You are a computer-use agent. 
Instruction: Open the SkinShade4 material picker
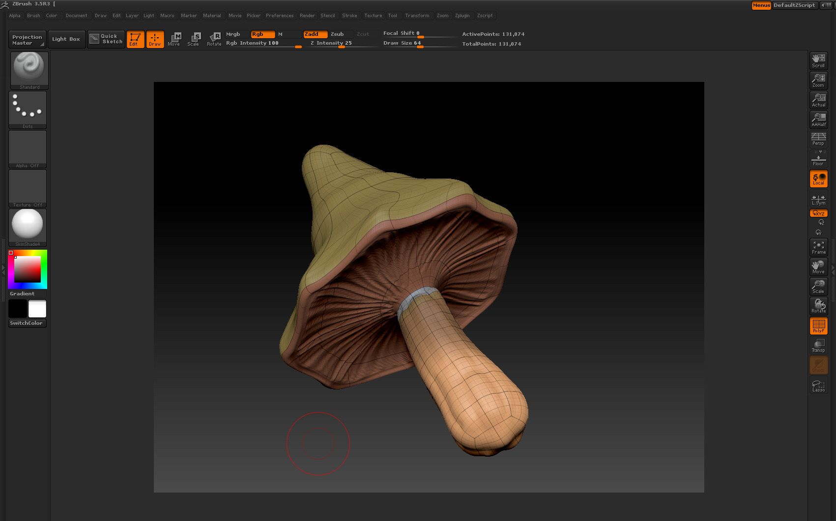click(x=28, y=227)
